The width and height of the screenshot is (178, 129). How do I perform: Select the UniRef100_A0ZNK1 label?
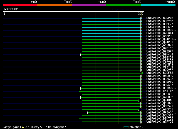click(160, 45)
